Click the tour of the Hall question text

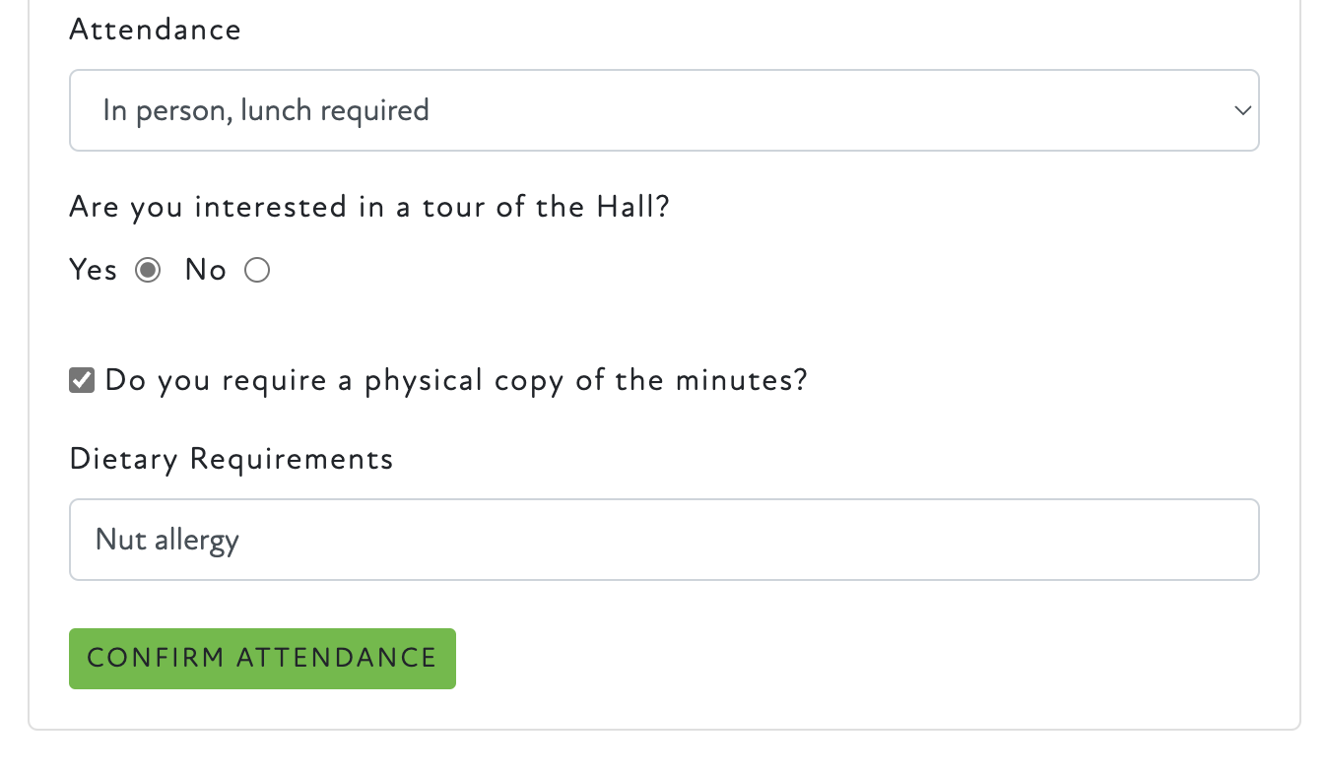369,208
